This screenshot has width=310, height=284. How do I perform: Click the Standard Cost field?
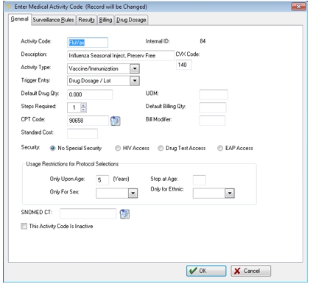click(x=82, y=134)
